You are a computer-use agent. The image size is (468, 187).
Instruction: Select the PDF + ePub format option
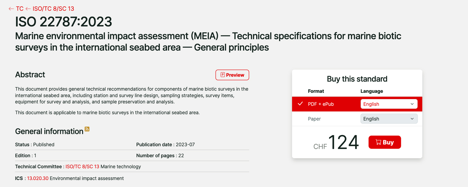[x=321, y=104]
